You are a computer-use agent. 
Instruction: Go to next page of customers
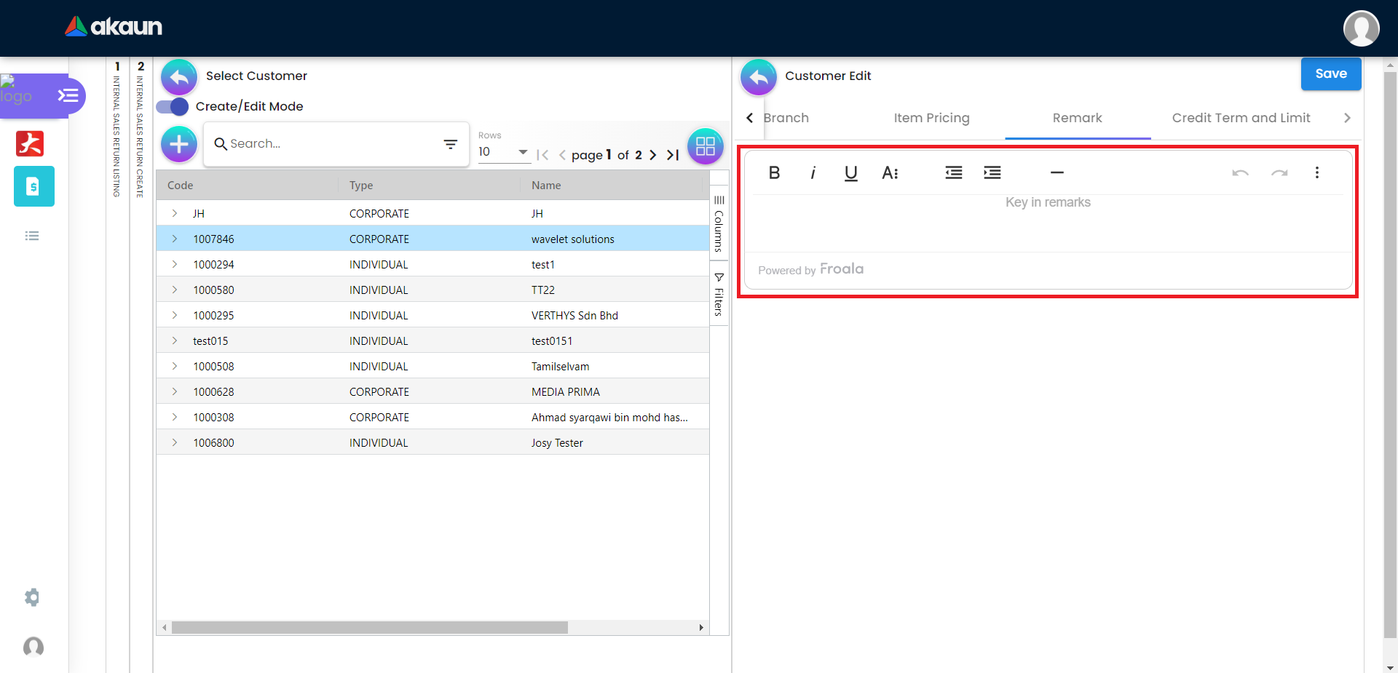653,155
